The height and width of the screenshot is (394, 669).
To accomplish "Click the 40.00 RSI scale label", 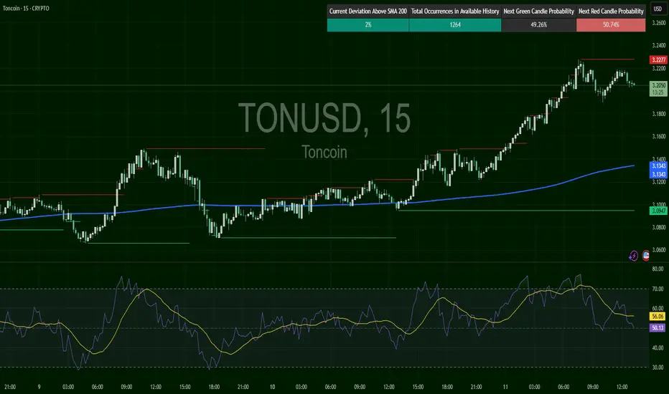I will pos(658,347).
